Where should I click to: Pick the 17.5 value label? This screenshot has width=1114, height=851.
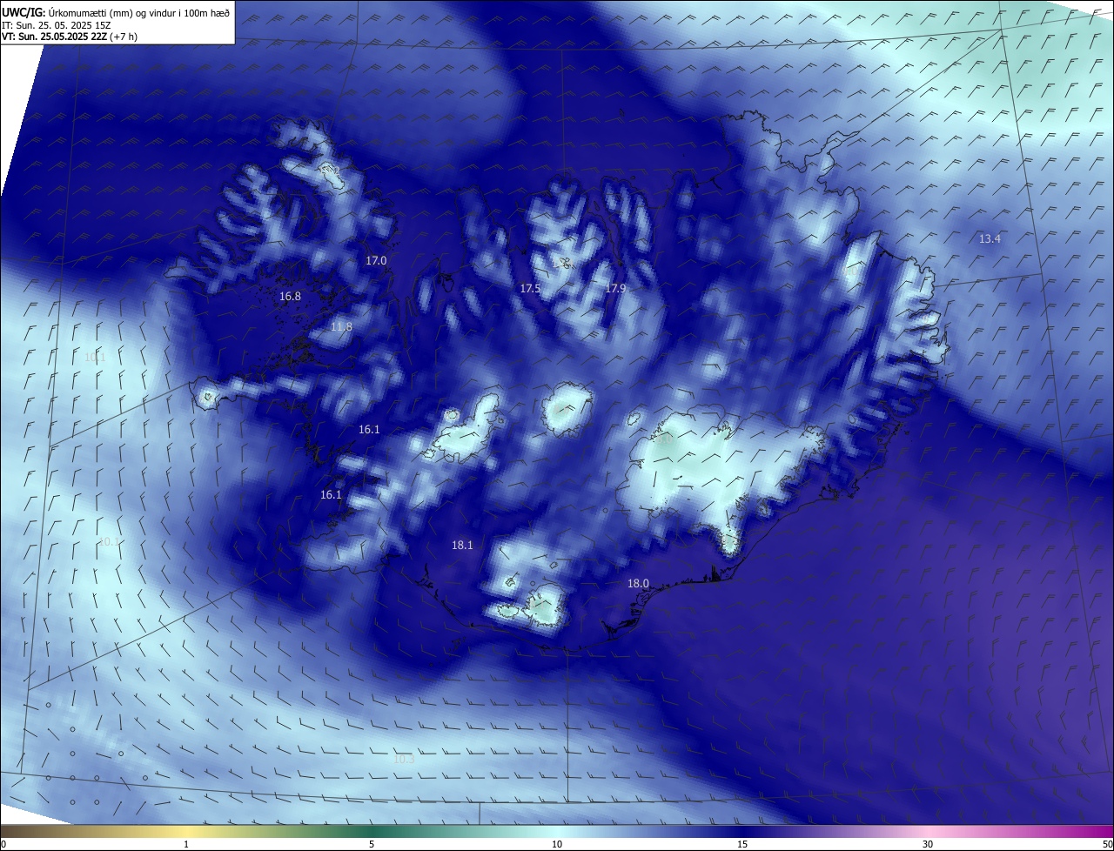530,288
